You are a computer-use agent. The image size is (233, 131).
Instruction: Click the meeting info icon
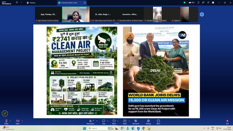[x=17, y=2]
